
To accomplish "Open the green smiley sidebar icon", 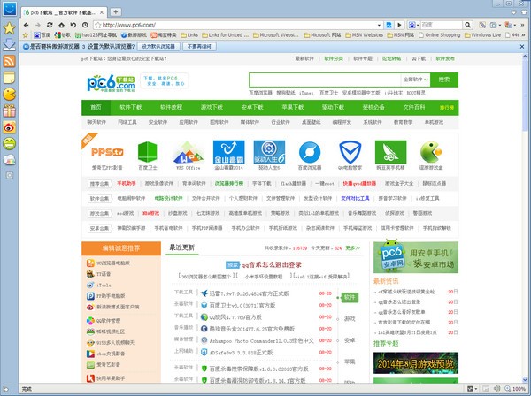I will 9,144.
